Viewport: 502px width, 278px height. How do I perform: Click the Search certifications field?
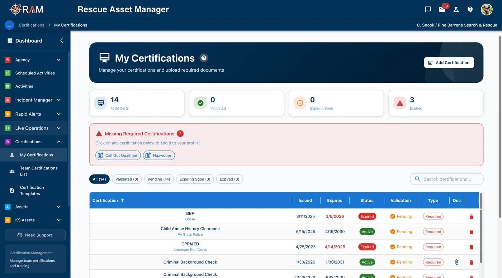click(x=447, y=179)
